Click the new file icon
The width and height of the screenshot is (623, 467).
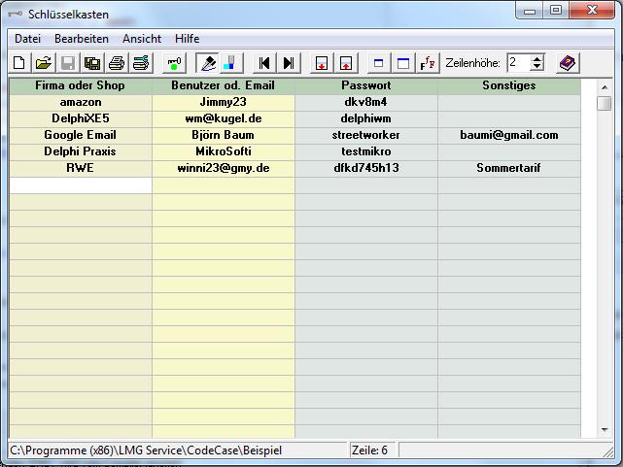pyautogui.click(x=20, y=63)
